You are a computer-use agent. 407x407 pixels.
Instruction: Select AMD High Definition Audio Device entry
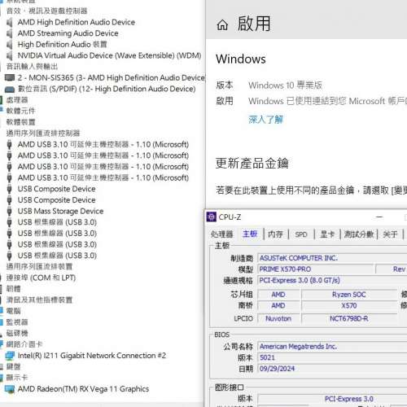pyautogui.click(x=77, y=22)
